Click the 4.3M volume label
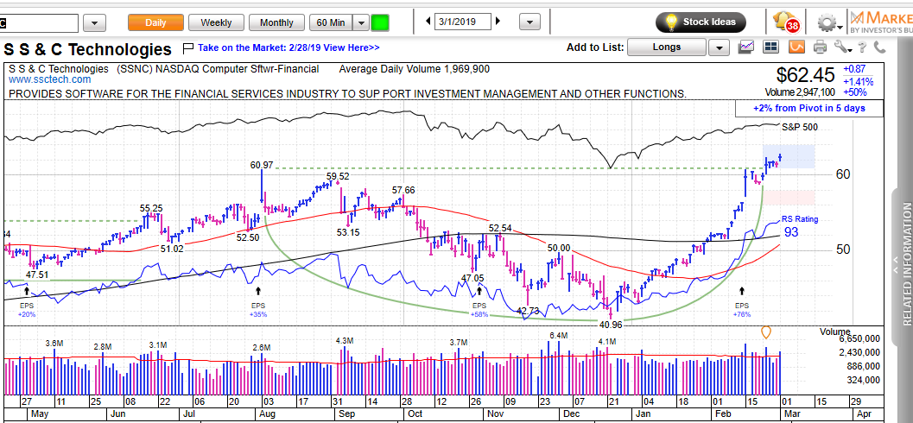This screenshot has height=423, width=913. 345,340
